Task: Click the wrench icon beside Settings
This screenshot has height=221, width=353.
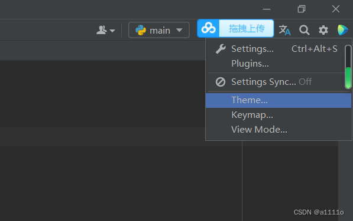Action: point(221,49)
